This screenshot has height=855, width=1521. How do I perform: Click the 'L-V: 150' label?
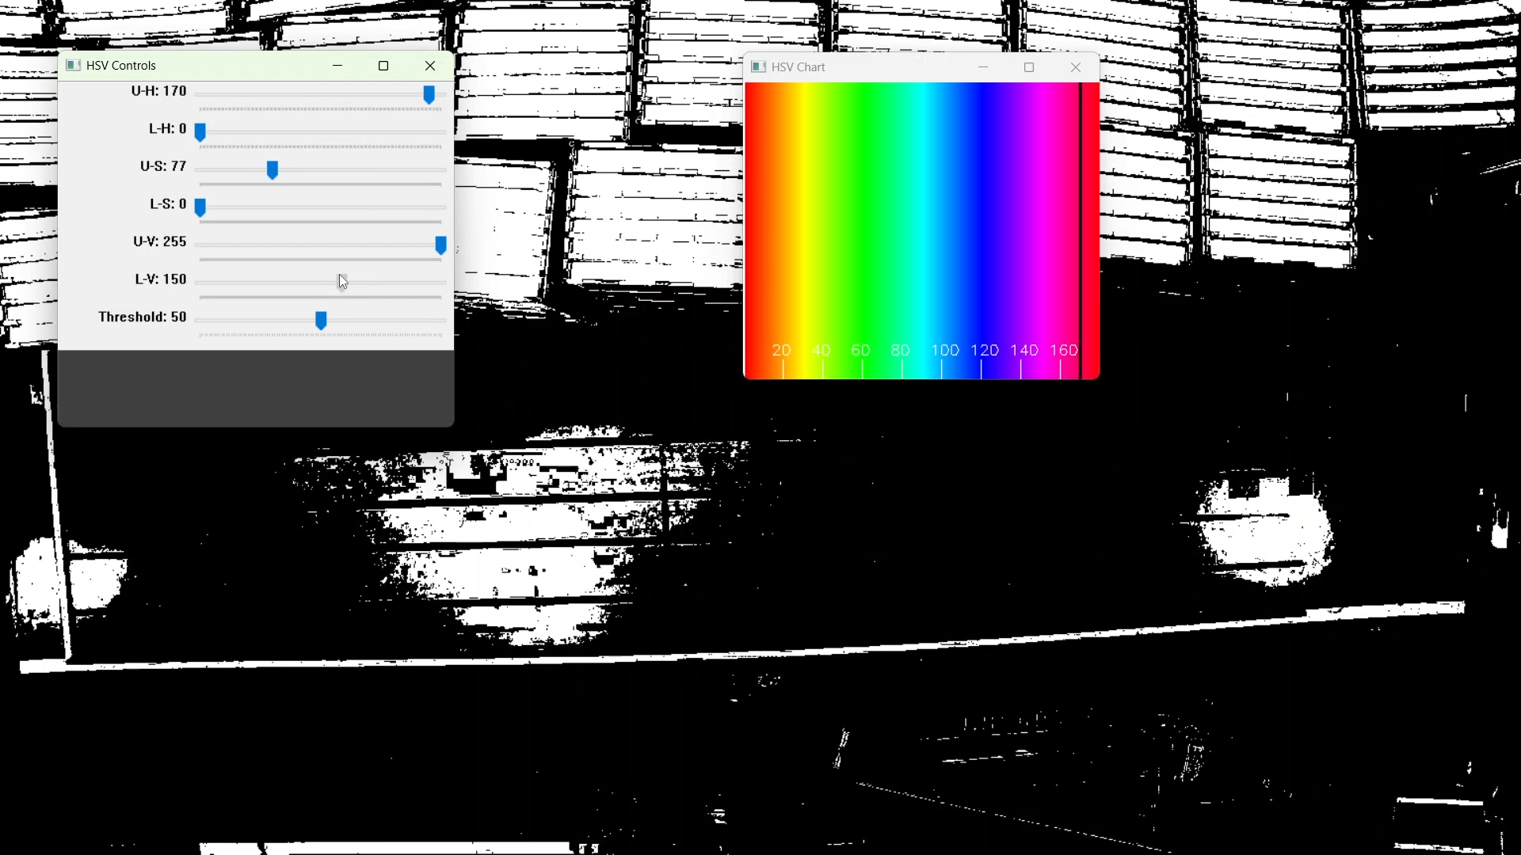161,279
